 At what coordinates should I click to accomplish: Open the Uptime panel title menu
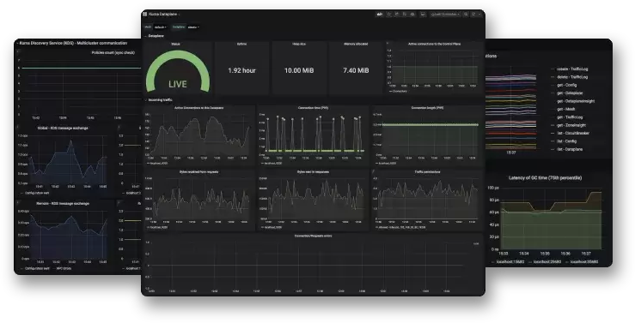(241, 44)
